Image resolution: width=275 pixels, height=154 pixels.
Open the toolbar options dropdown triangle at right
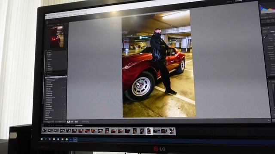269,121
